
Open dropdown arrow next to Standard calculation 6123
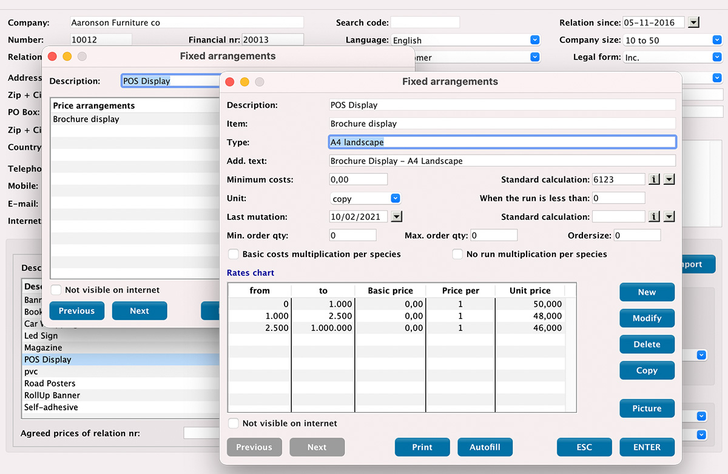click(669, 179)
